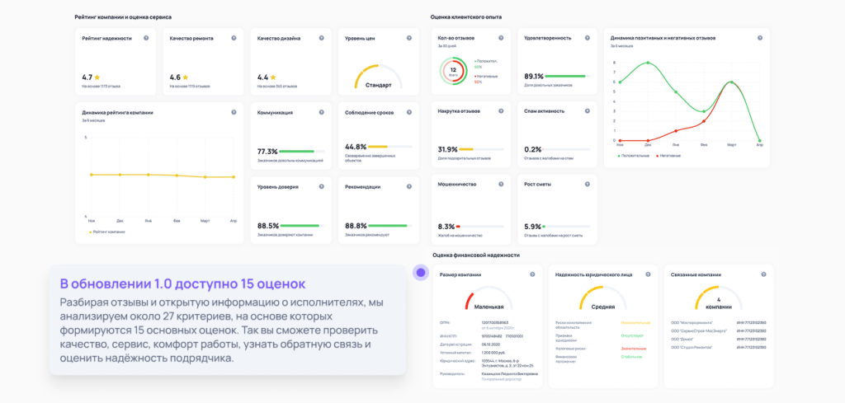Open help icon on Рейтинг надежности card

click(x=146, y=38)
